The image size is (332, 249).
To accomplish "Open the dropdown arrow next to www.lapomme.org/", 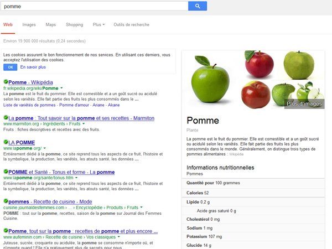I will click(45, 148).
